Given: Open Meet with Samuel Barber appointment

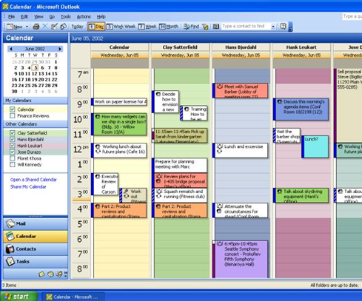Looking at the screenshot, I should point(240,91).
